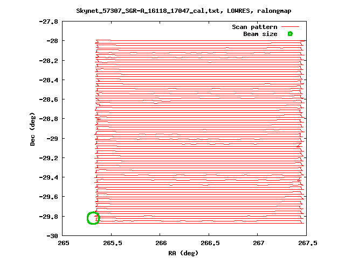
Task: Click the -30 Dec tick label
Action: [52, 236]
